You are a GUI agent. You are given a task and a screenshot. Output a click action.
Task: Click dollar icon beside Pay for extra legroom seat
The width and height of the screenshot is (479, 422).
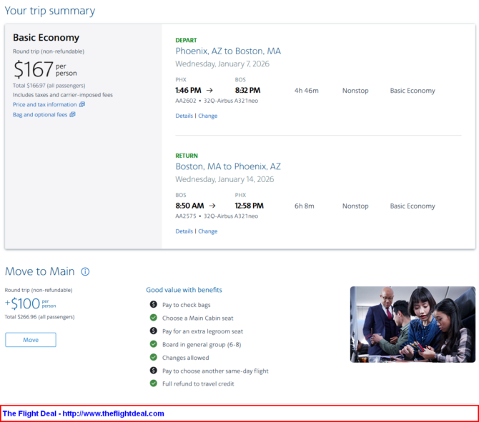point(153,331)
